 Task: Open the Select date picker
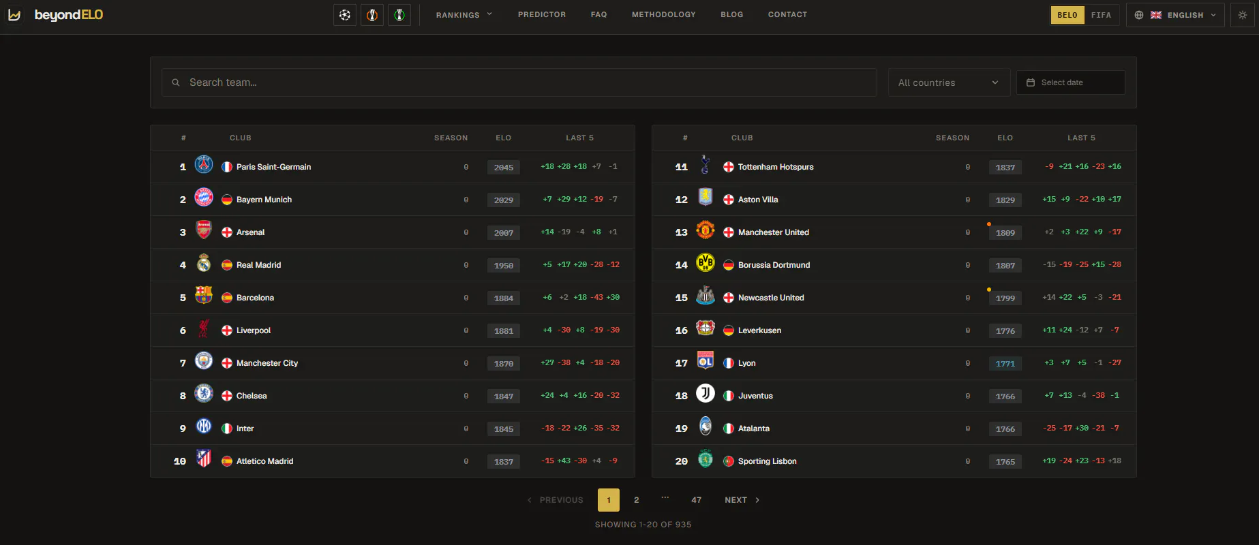(1071, 82)
